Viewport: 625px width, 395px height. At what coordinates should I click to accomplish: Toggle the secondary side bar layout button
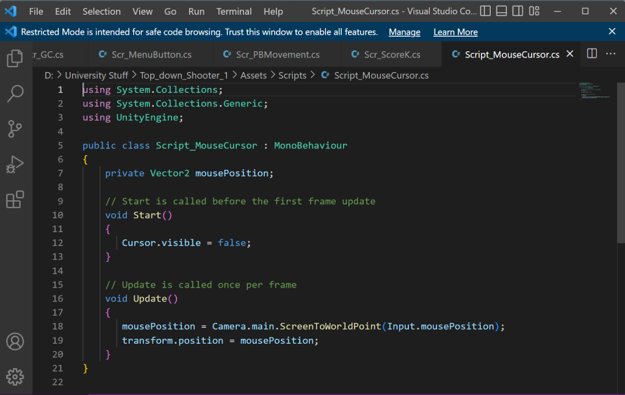click(518, 11)
